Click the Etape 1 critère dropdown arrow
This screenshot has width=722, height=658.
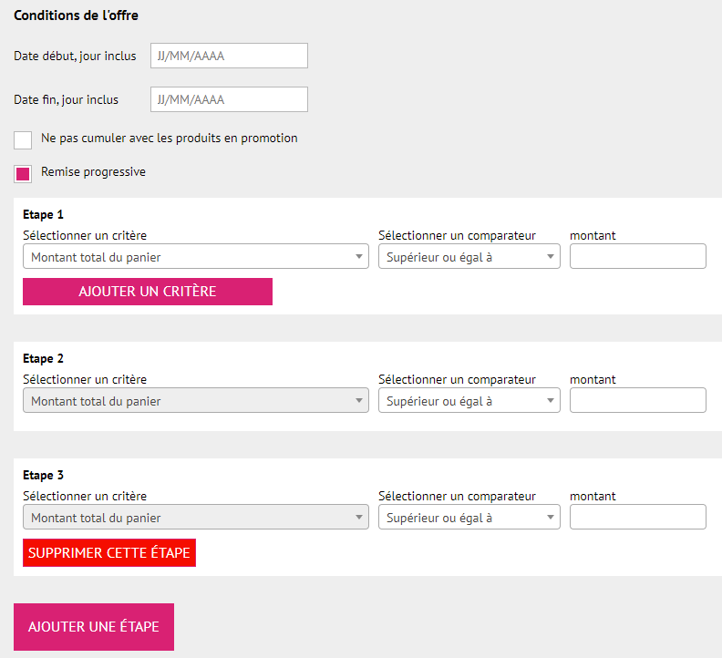click(x=359, y=258)
